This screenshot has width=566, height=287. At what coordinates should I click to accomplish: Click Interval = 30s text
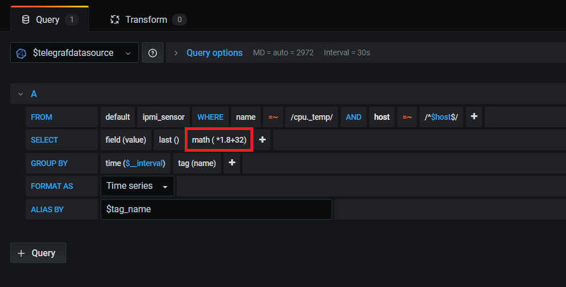(x=347, y=53)
